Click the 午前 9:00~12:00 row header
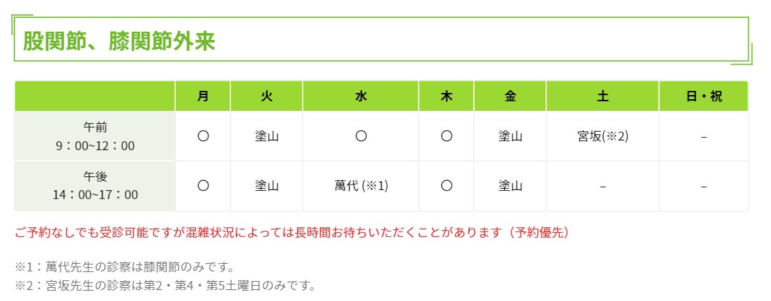The width and height of the screenshot is (771, 301). point(95,136)
